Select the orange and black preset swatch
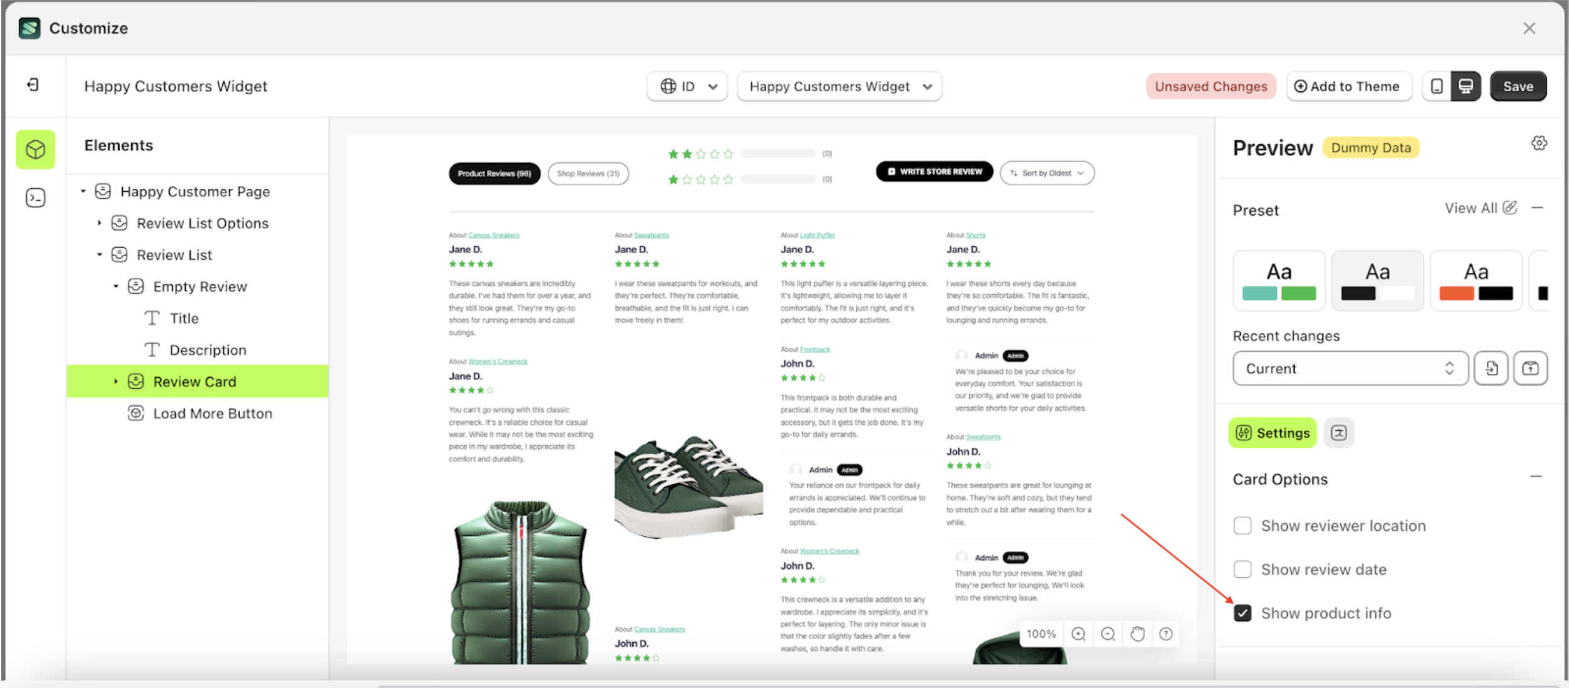 coord(1475,280)
